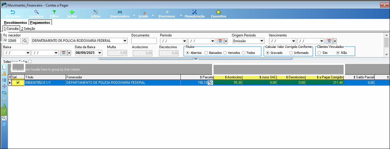Open the Processos dropdown arrow

[x=181, y=16]
